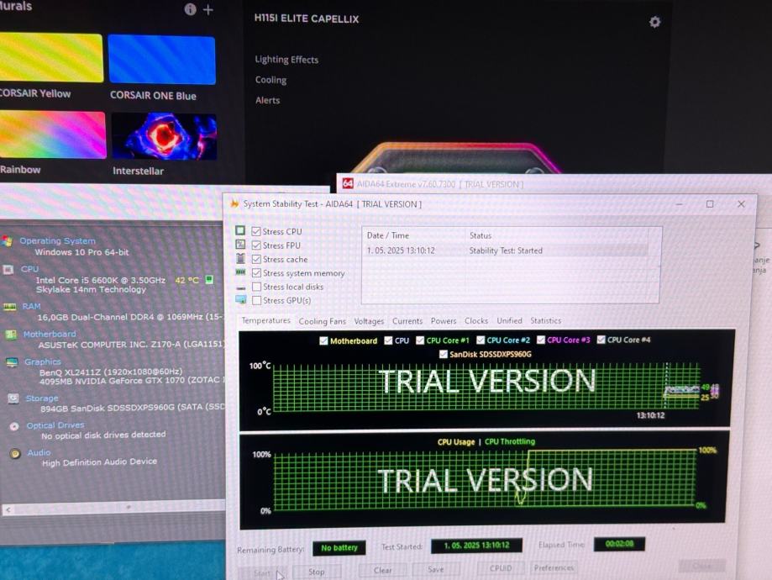The image size is (772, 580).
Task: Toggle the CPU temperature graph checkbox
Action: click(388, 340)
